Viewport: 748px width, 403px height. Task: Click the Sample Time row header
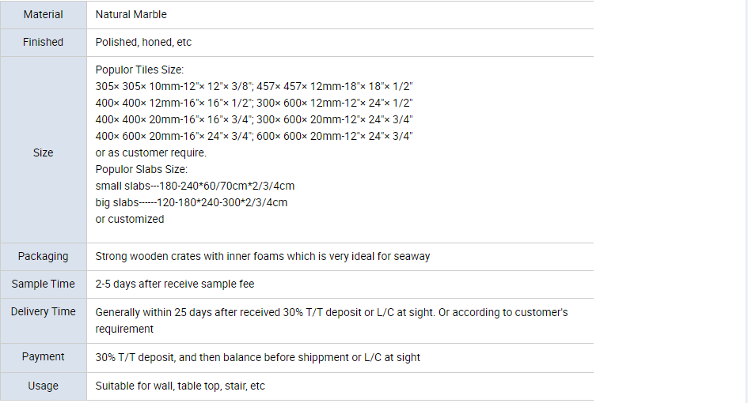(x=44, y=284)
